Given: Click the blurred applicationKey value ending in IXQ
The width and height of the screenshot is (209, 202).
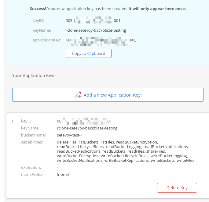Looking at the screenshot, I should tap(101, 40).
